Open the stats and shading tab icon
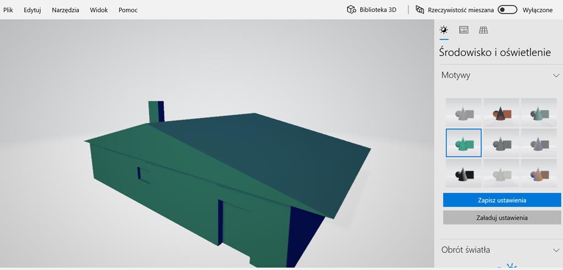This screenshot has width=563, height=270. (463, 30)
